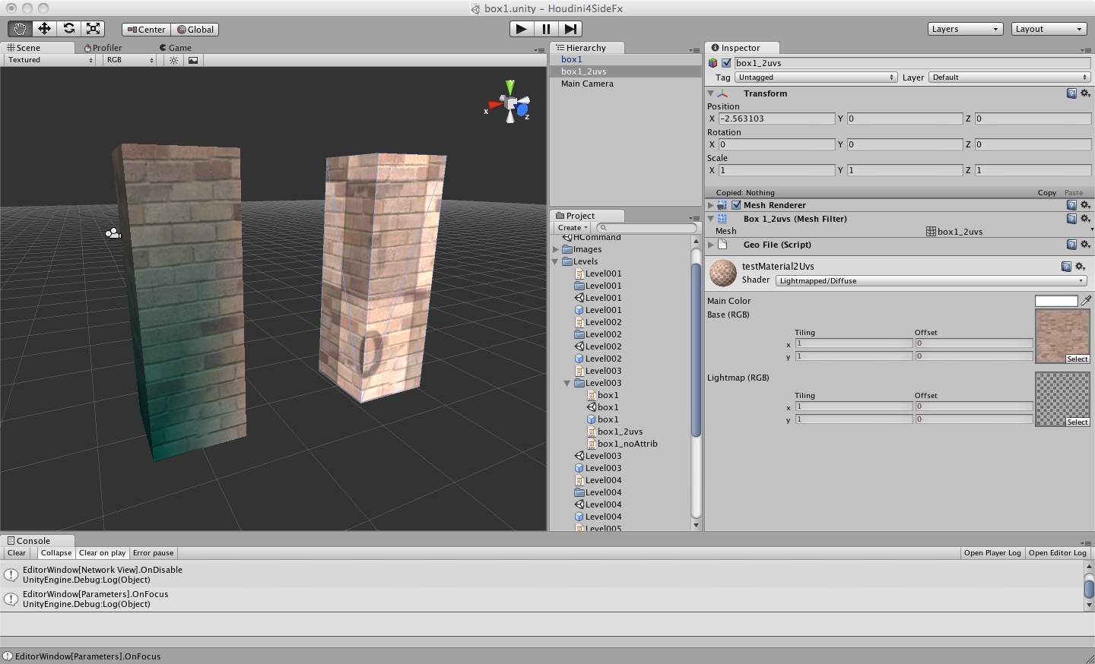Image resolution: width=1095 pixels, height=664 pixels.
Task: Toggle the box1_2uvs active checkbox
Action: 726,63
